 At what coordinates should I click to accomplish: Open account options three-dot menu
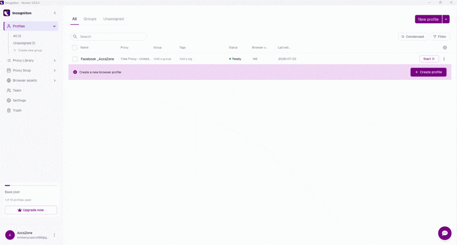pyautogui.click(x=54, y=235)
